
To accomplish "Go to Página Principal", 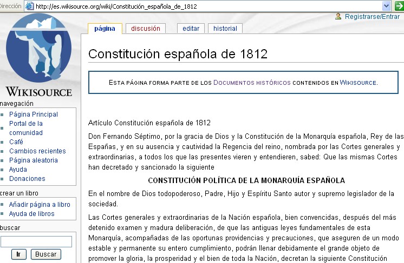I will (x=34, y=114).
